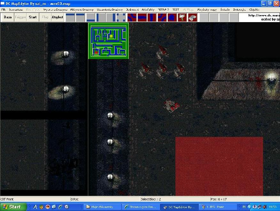Open the Windows Start menu
The image size is (280, 211).
(13, 207)
